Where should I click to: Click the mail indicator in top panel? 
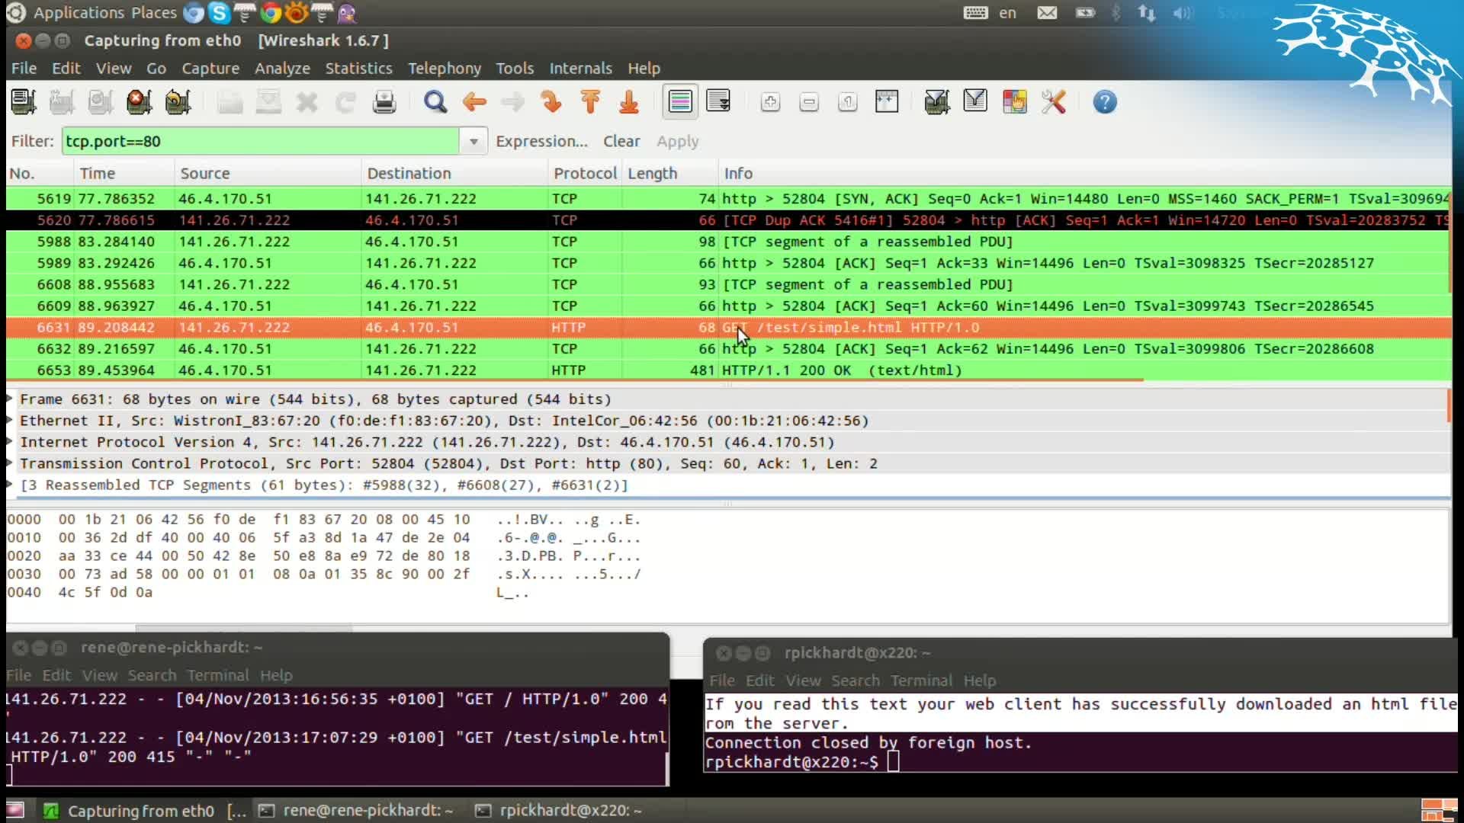coord(1047,12)
